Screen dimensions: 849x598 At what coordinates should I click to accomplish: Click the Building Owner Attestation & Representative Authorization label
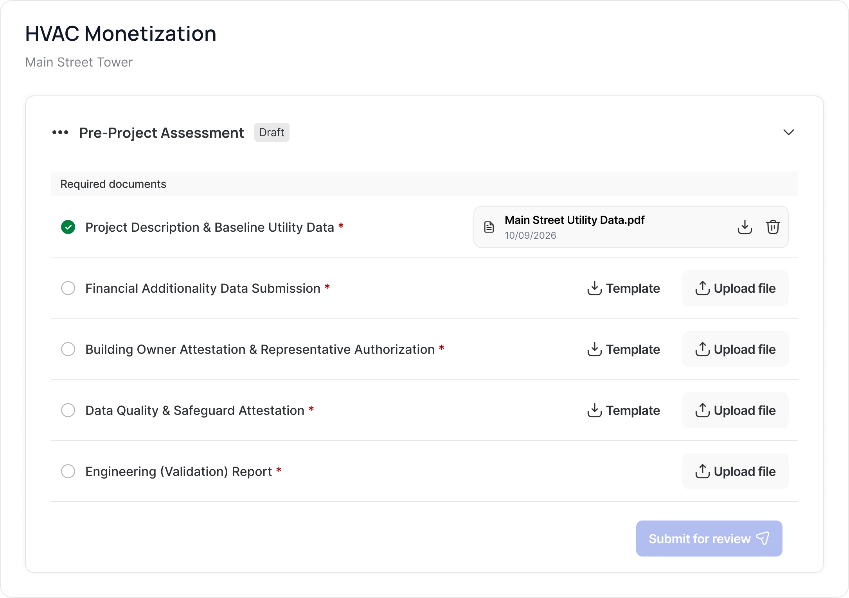(260, 349)
